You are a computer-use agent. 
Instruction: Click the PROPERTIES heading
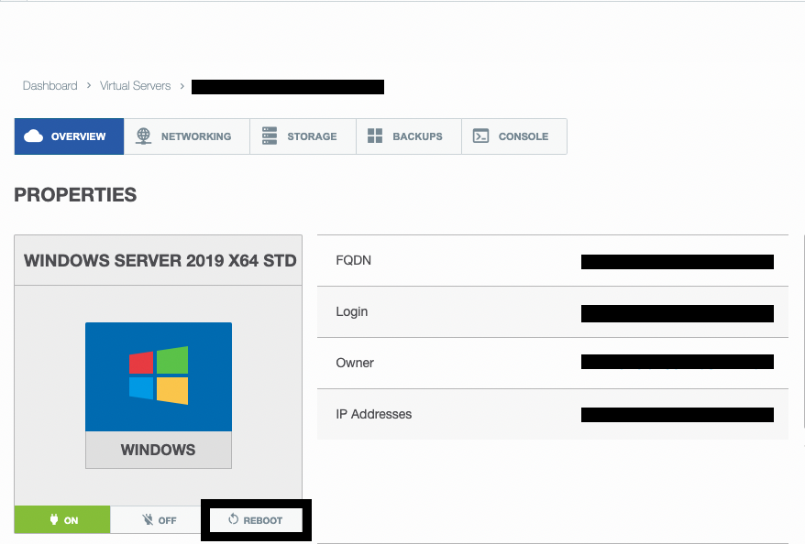point(75,195)
